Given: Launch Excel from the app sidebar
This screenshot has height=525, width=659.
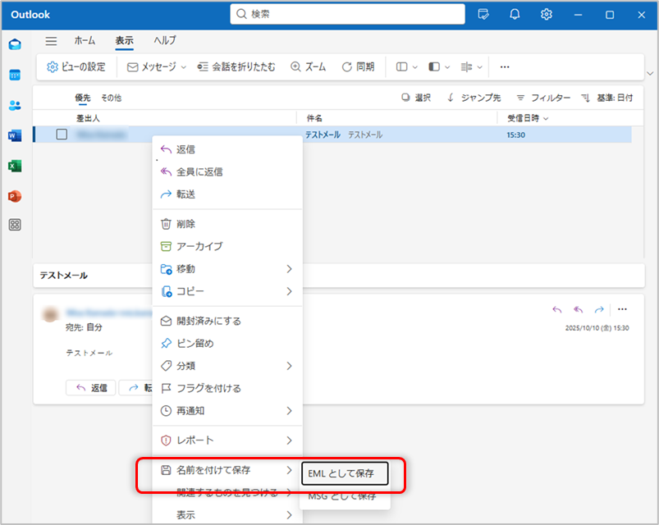Looking at the screenshot, I should click(x=15, y=166).
